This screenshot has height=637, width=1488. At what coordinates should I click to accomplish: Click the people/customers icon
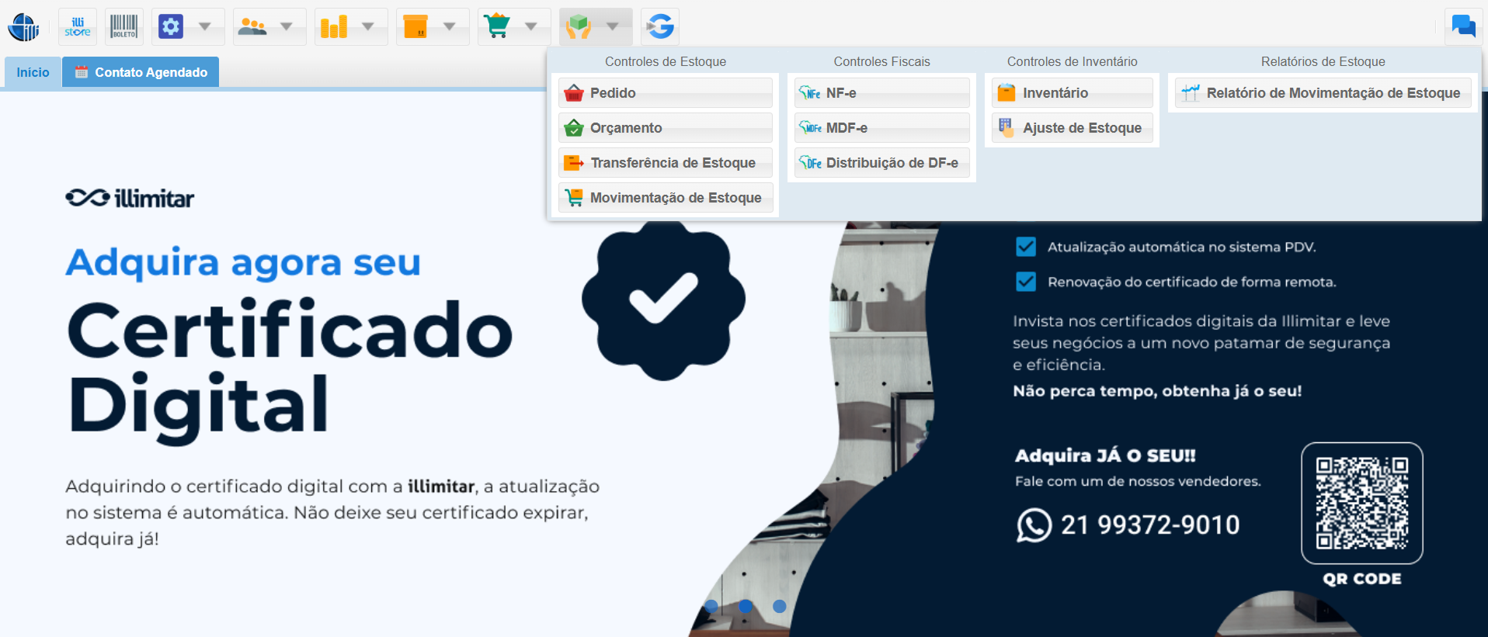coord(252,27)
